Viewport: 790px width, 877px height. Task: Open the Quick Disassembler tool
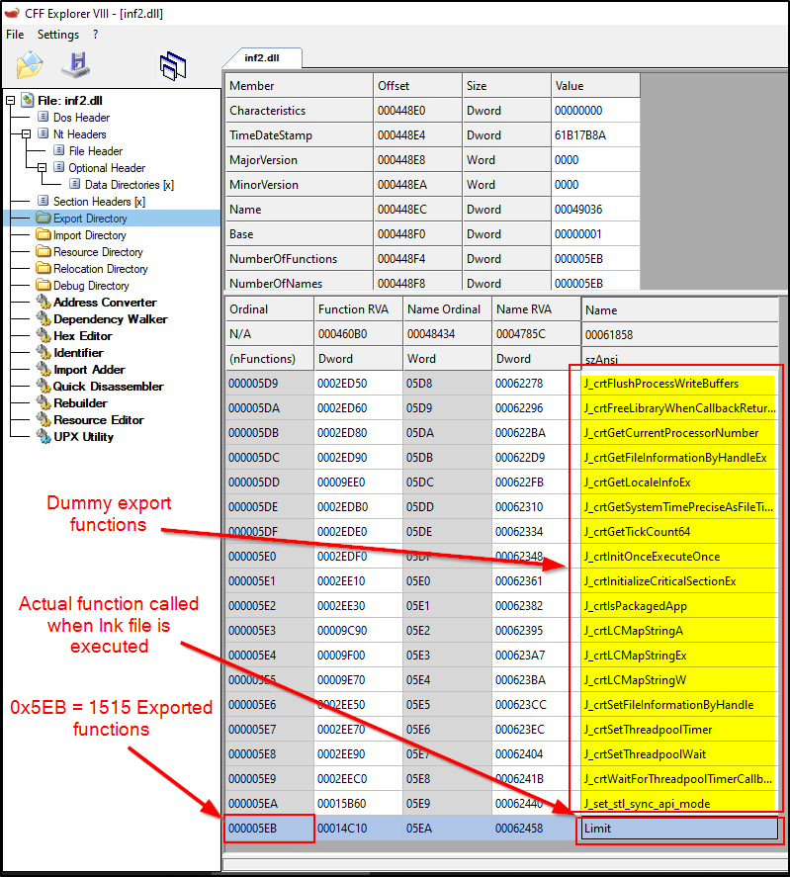(x=108, y=386)
